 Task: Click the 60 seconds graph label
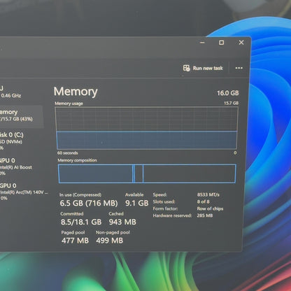(68, 153)
